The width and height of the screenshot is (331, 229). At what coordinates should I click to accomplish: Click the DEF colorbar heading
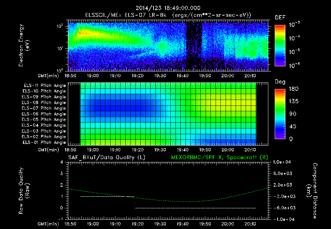pyautogui.click(x=280, y=17)
